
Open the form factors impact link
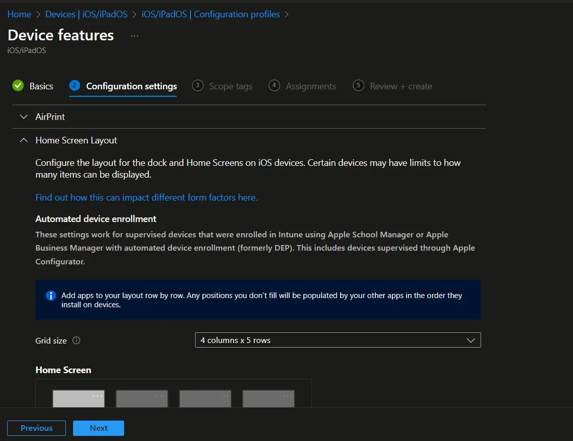(146, 198)
